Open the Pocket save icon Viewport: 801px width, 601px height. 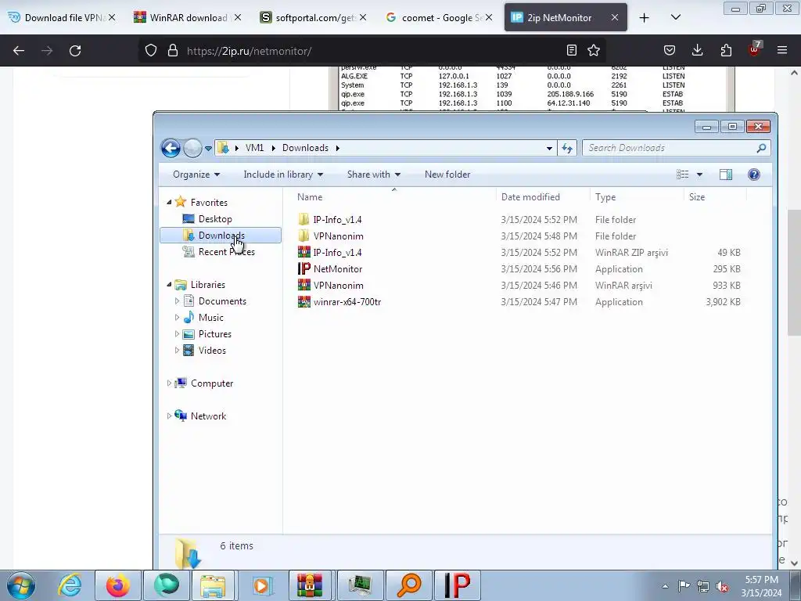click(x=670, y=50)
